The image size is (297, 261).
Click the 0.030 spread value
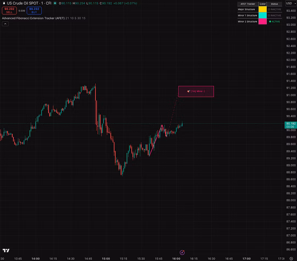[22, 11]
